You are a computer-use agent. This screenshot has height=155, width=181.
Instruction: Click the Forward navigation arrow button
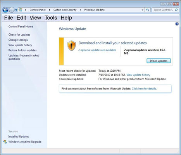click(12, 10)
